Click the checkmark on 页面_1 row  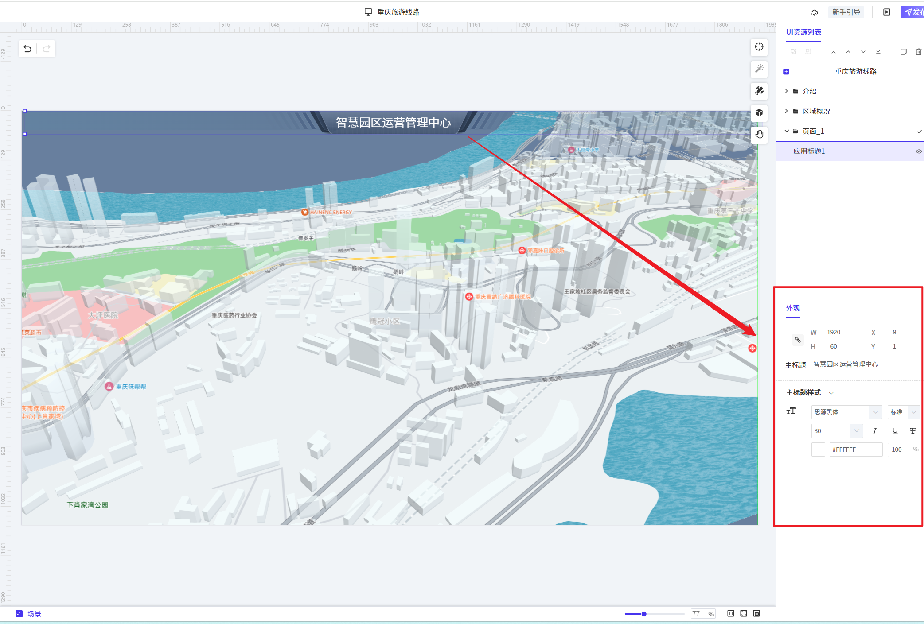(919, 132)
